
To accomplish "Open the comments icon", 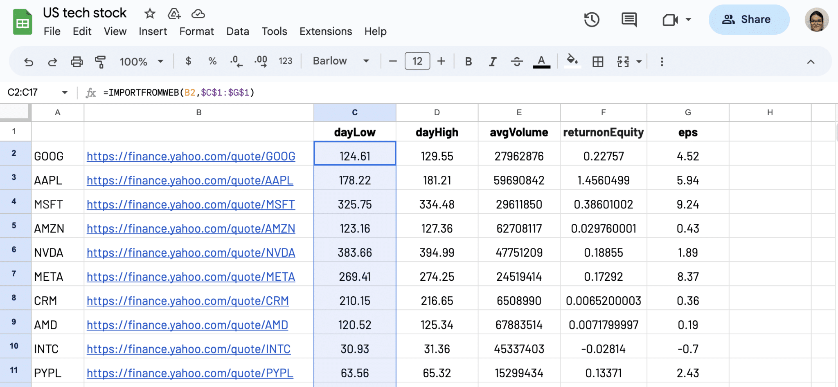I will [x=629, y=20].
